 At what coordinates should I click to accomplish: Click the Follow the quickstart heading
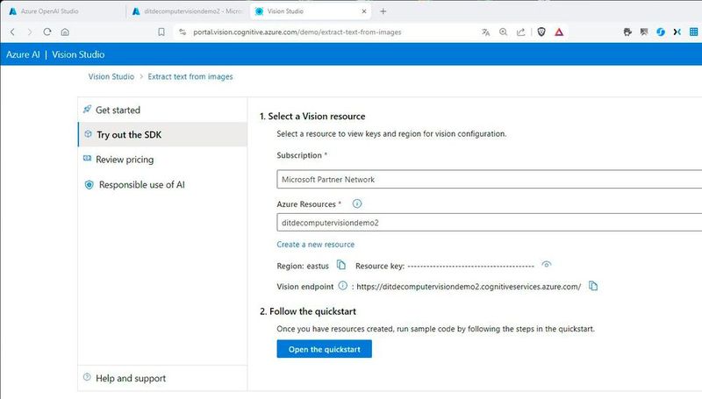[x=308, y=311]
